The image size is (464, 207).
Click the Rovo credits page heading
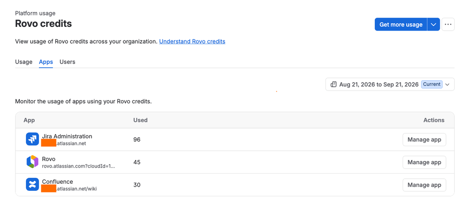tap(44, 23)
